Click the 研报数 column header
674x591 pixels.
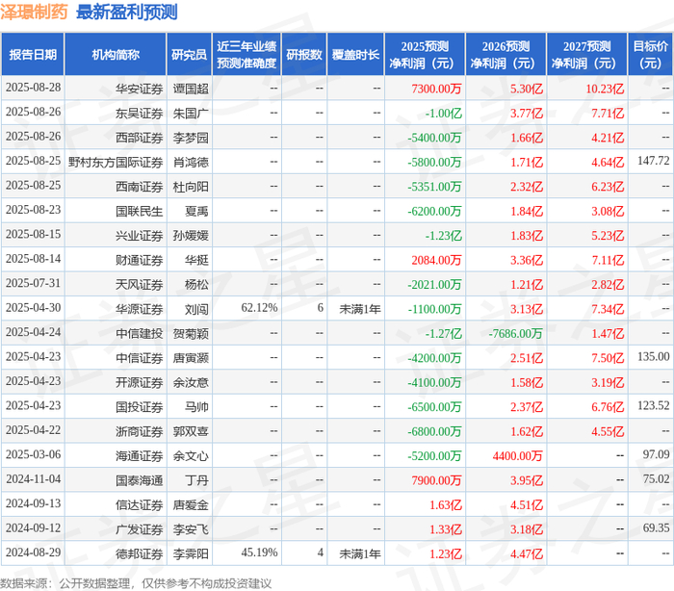304,55
